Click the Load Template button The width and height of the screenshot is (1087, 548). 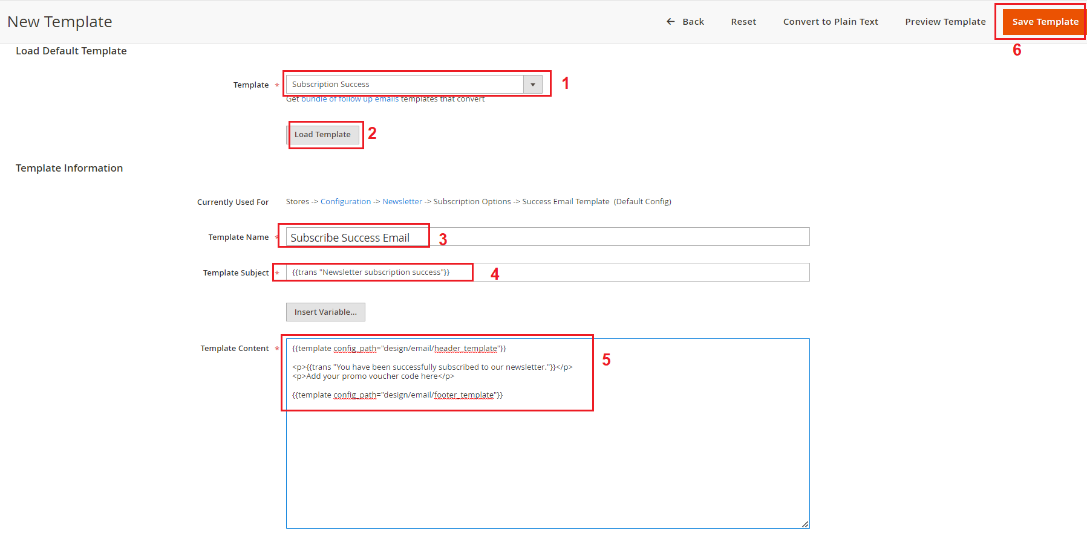tap(323, 135)
